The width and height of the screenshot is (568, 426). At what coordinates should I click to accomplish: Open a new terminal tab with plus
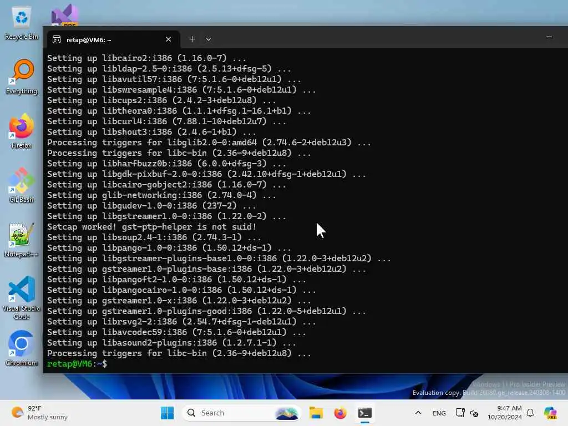click(192, 39)
